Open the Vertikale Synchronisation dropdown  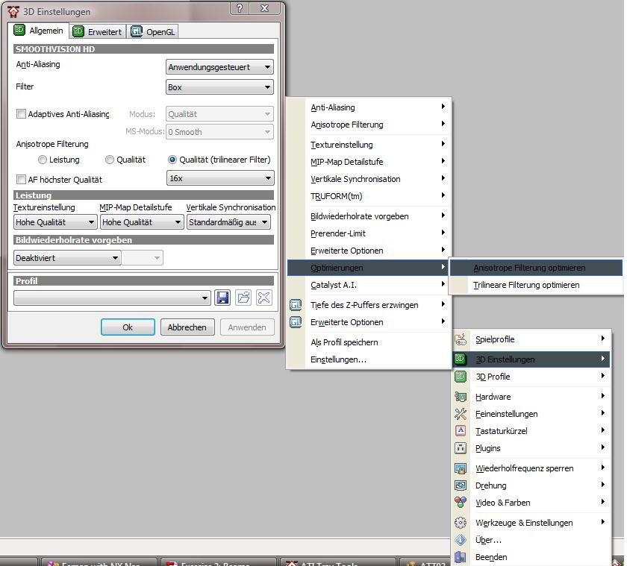pyautogui.click(x=228, y=222)
